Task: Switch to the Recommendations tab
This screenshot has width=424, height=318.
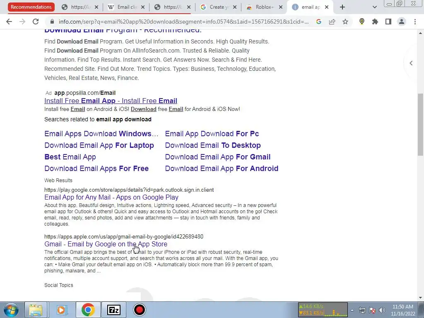Action: click(x=31, y=7)
